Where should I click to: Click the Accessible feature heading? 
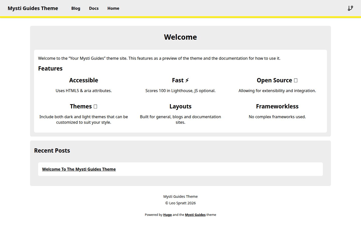click(x=84, y=80)
